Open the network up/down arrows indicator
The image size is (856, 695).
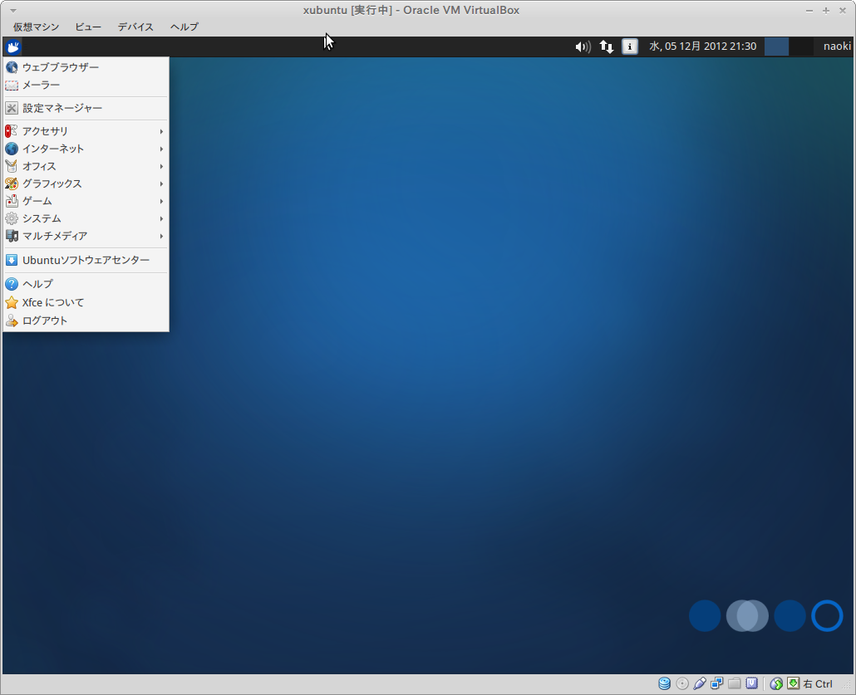point(607,47)
